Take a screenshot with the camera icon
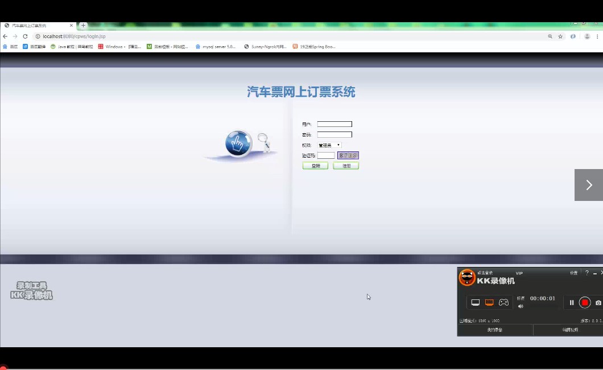The image size is (603, 370). click(x=598, y=303)
